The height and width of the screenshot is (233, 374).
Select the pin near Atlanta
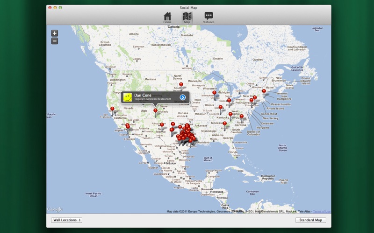click(225, 123)
